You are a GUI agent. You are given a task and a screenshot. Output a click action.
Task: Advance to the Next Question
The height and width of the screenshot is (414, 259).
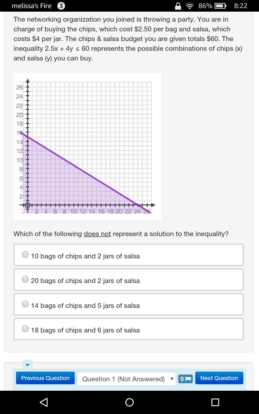click(219, 378)
